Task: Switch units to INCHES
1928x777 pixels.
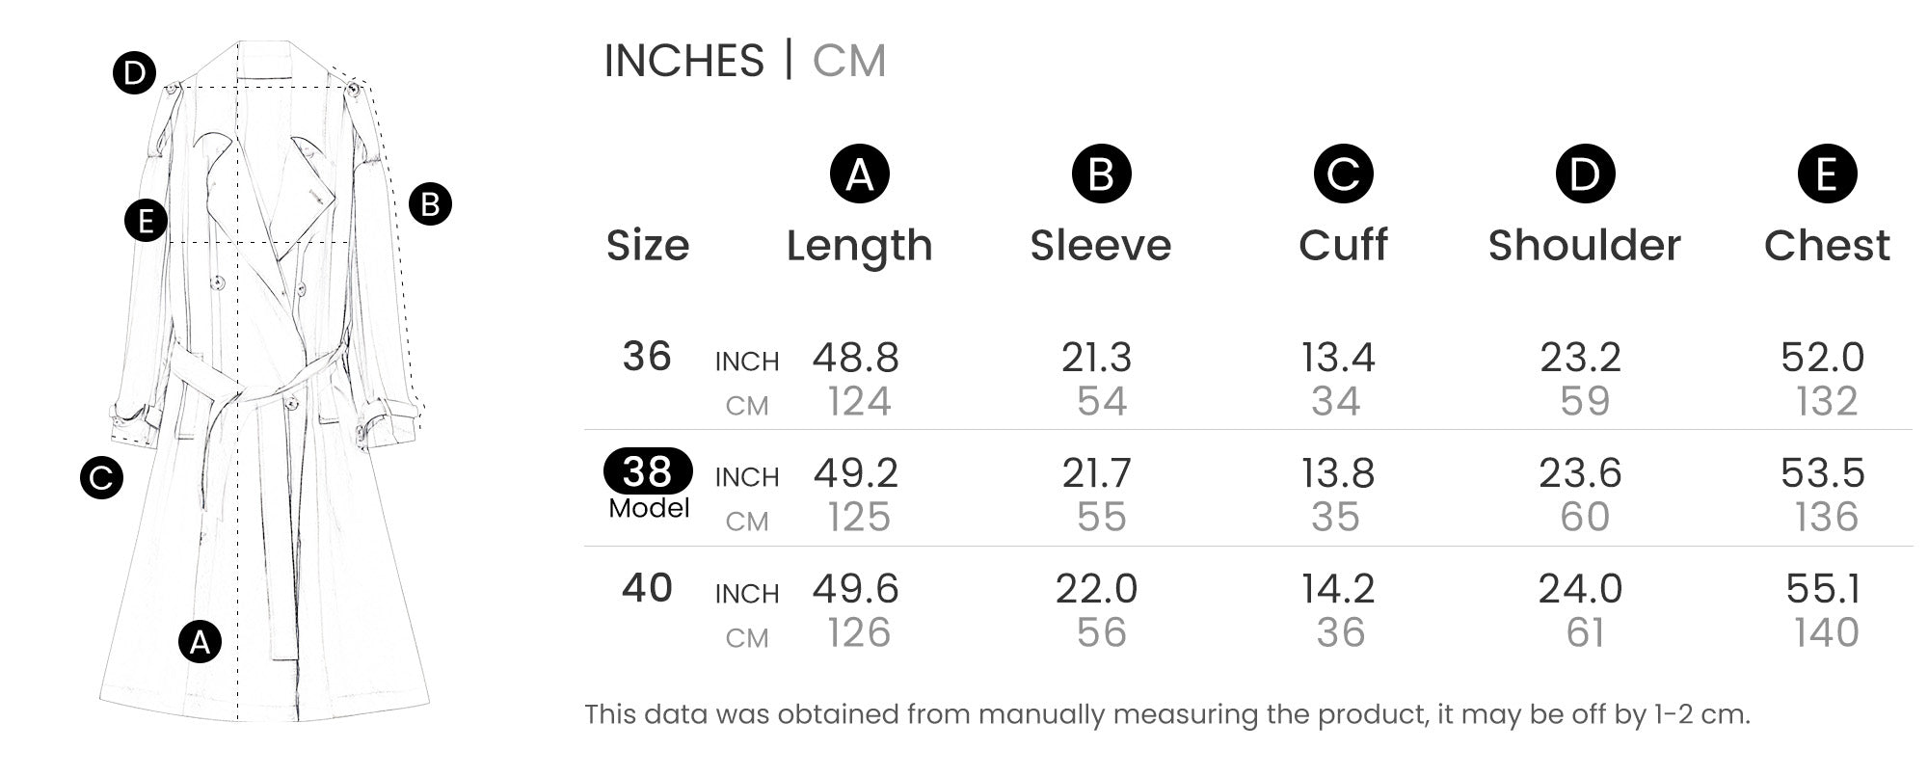Action: (x=683, y=61)
